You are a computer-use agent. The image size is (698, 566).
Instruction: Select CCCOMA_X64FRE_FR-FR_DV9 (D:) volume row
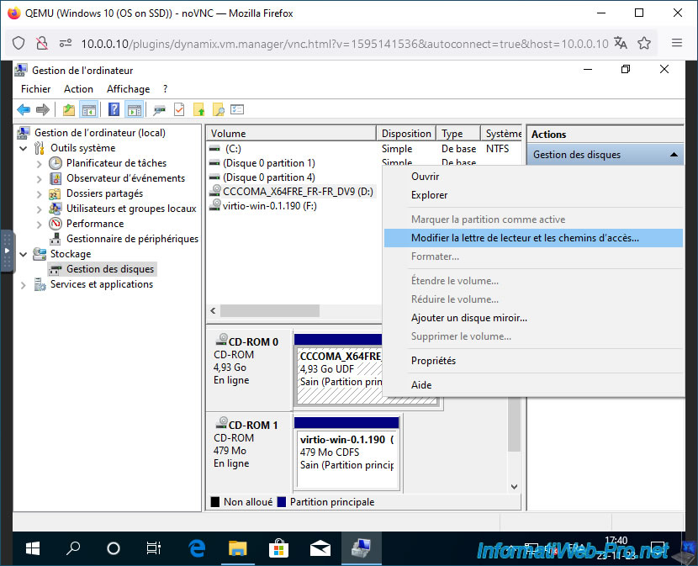tap(293, 192)
